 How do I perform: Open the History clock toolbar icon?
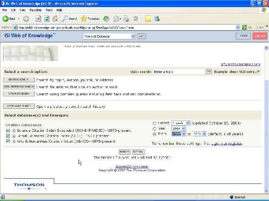[106, 19]
